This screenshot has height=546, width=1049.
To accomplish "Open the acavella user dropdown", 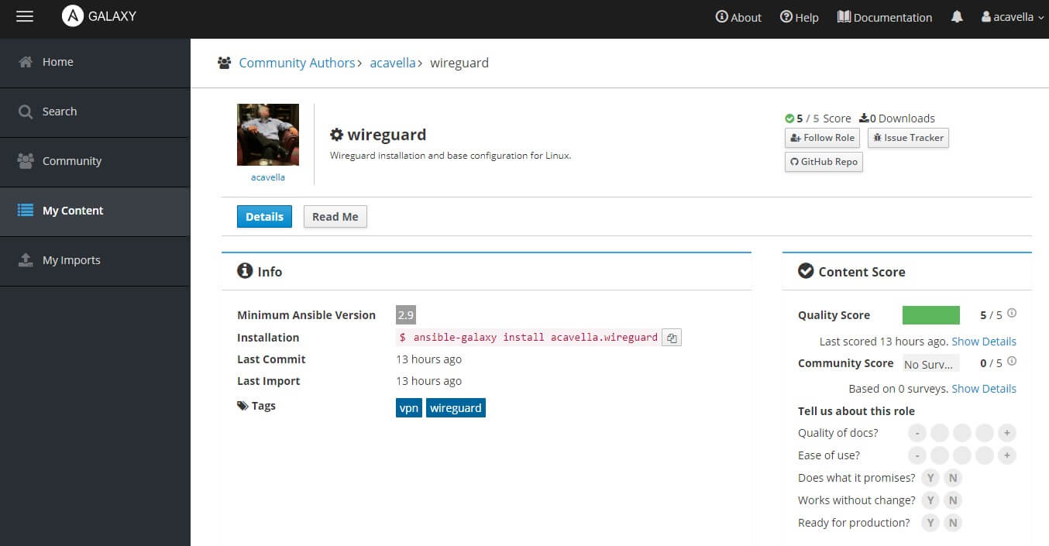I will tap(1013, 17).
